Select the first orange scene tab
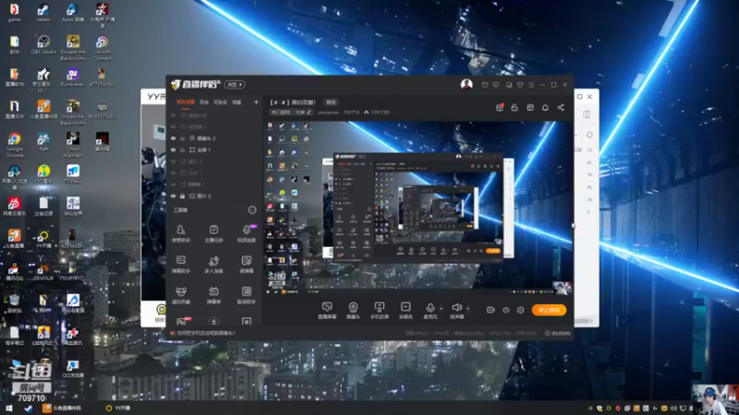The height and width of the screenshot is (415, 739). click(x=186, y=102)
